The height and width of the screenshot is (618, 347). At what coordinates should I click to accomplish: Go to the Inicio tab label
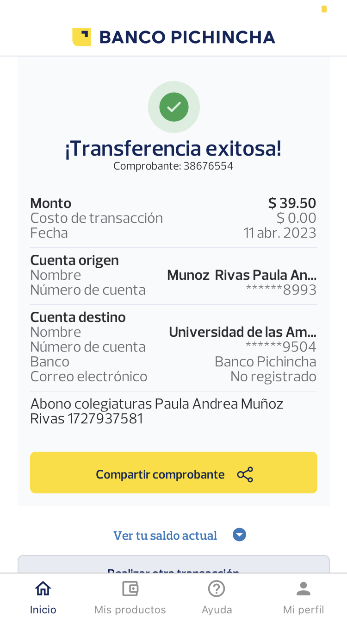43,610
